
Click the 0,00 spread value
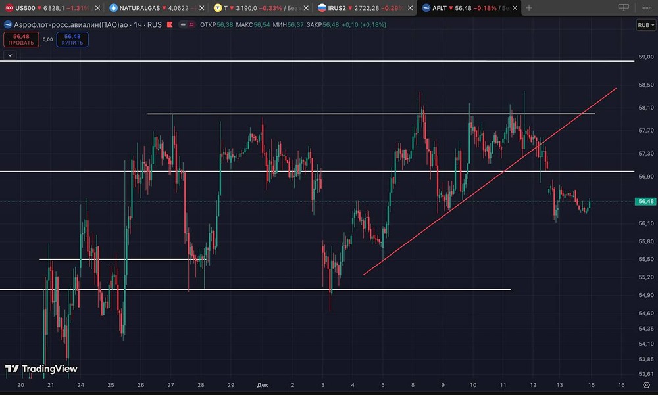(x=48, y=39)
